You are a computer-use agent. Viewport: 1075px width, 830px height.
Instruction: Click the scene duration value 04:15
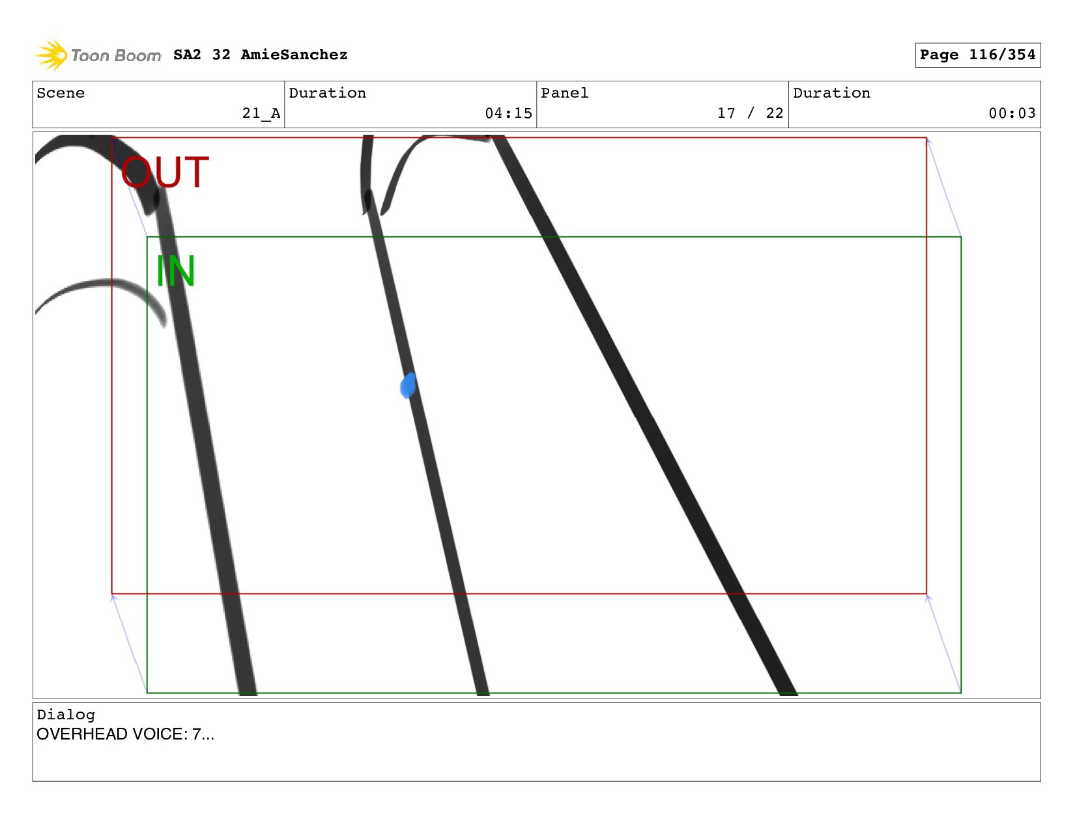(x=509, y=113)
